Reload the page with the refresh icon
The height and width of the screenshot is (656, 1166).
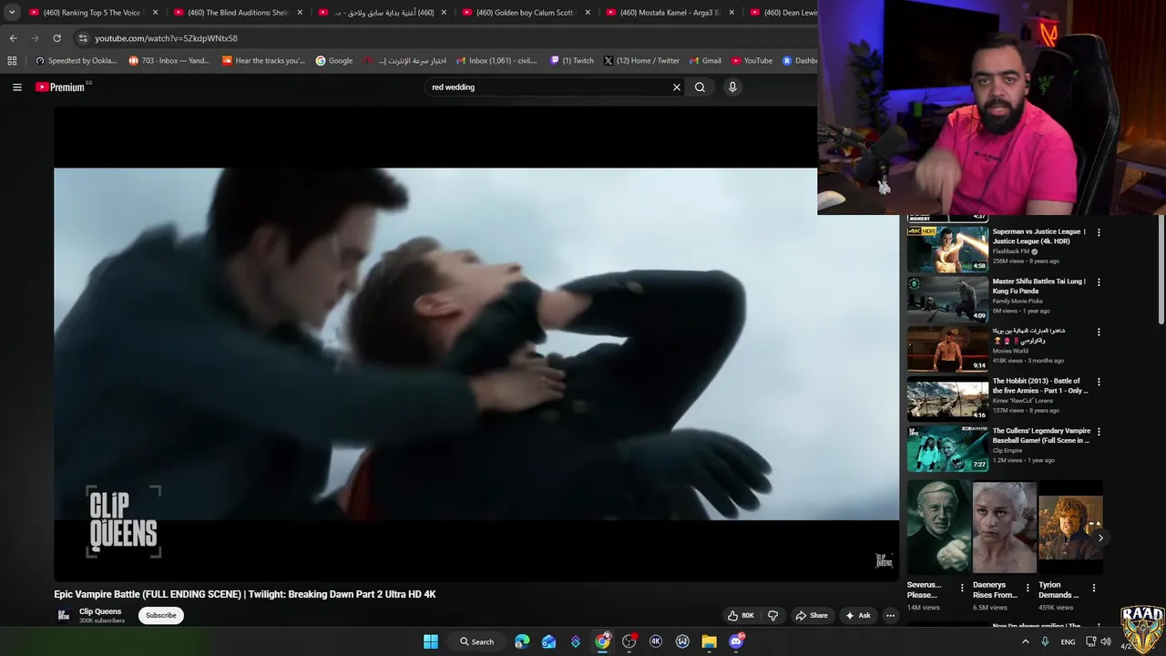[56, 38]
